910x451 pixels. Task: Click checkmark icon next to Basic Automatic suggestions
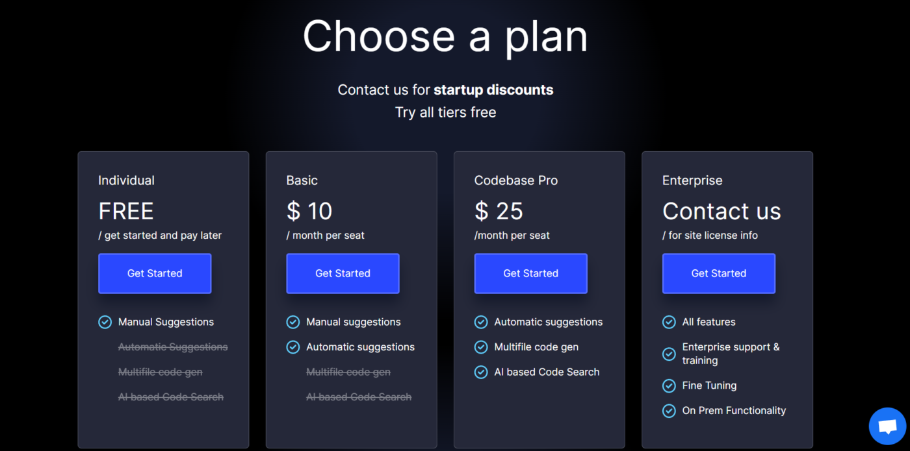(x=292, y=347)
